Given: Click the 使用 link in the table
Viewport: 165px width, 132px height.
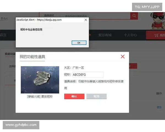Looking at the screenshot, I should 159,107.
